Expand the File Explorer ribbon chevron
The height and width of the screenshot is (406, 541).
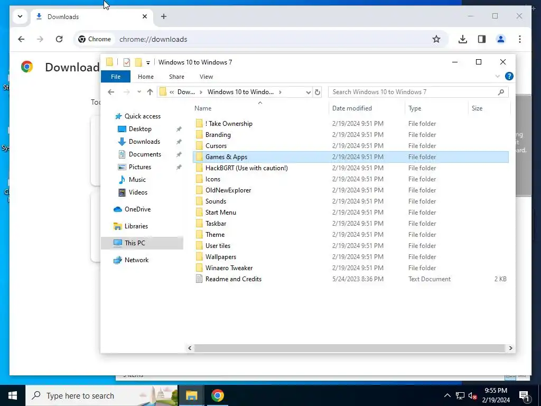pyautogui.click(x=497, y=76)
